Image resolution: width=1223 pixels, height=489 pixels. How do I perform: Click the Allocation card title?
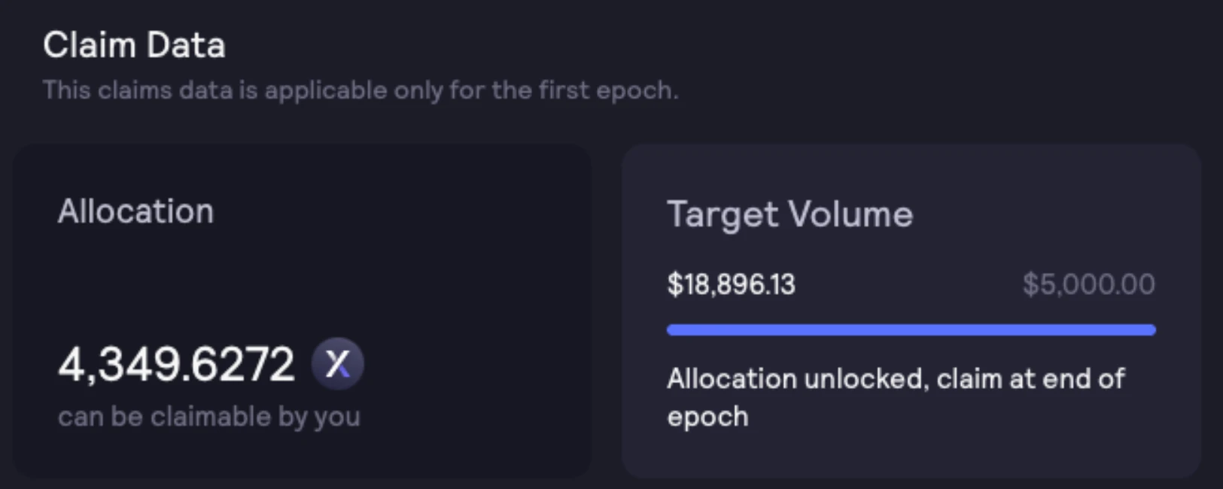tap(135, 211)
